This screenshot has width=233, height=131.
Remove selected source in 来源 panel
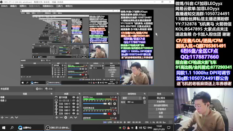click(x=61, y=118)
